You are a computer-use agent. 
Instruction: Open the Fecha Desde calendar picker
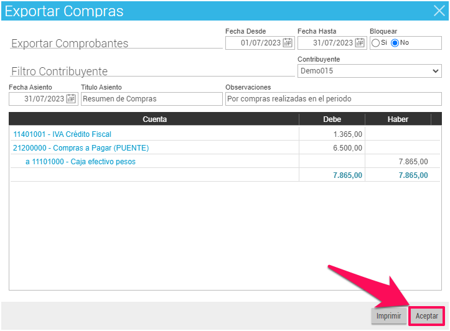point(288,43)
